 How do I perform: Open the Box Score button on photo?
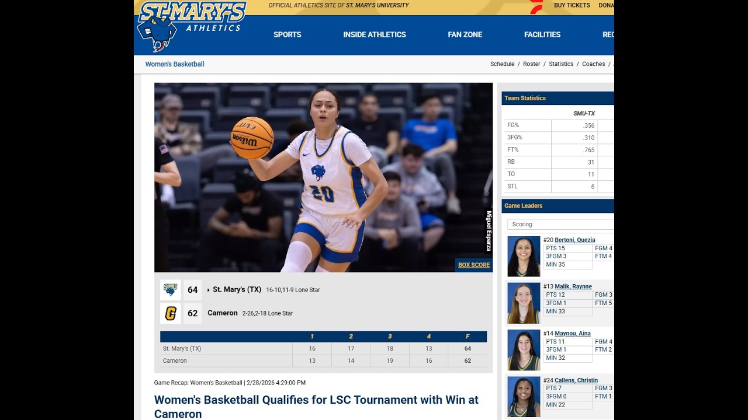tap(474, 265)
